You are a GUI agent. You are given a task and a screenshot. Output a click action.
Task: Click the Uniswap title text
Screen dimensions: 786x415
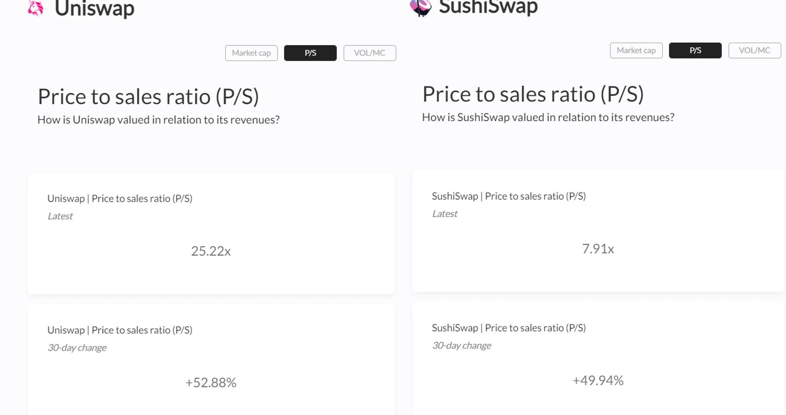[x=94, y=9]
